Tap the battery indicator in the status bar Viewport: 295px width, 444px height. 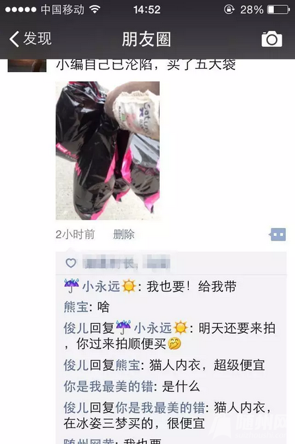click(279, 10)
